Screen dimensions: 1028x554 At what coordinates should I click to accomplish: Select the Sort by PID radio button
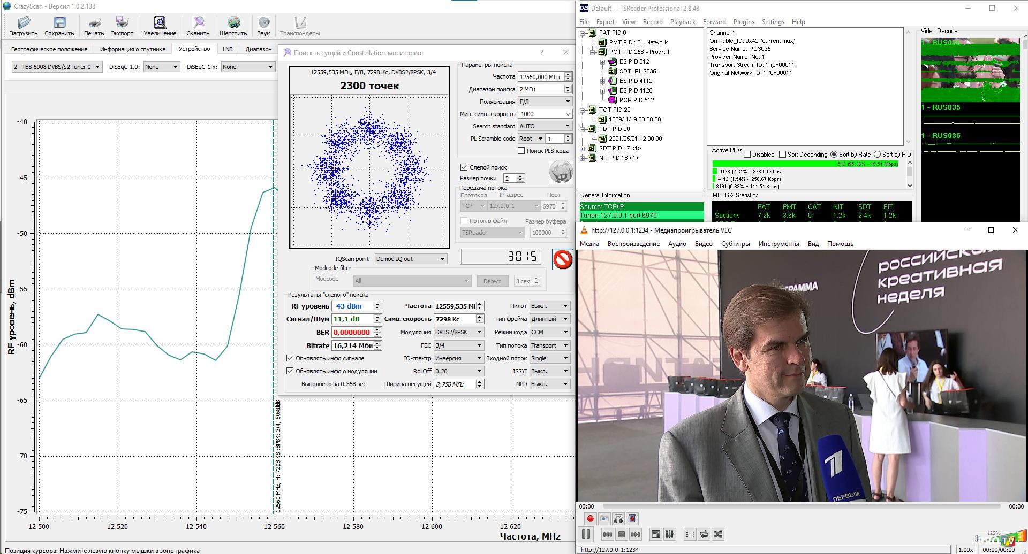(877, 155)
